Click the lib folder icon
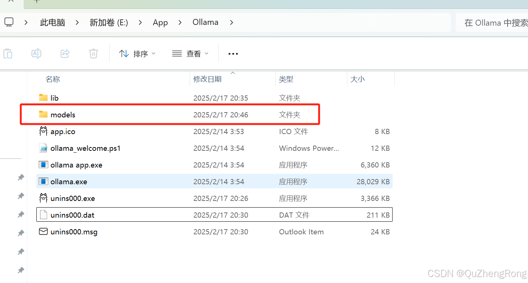 (x=43, y=98)
